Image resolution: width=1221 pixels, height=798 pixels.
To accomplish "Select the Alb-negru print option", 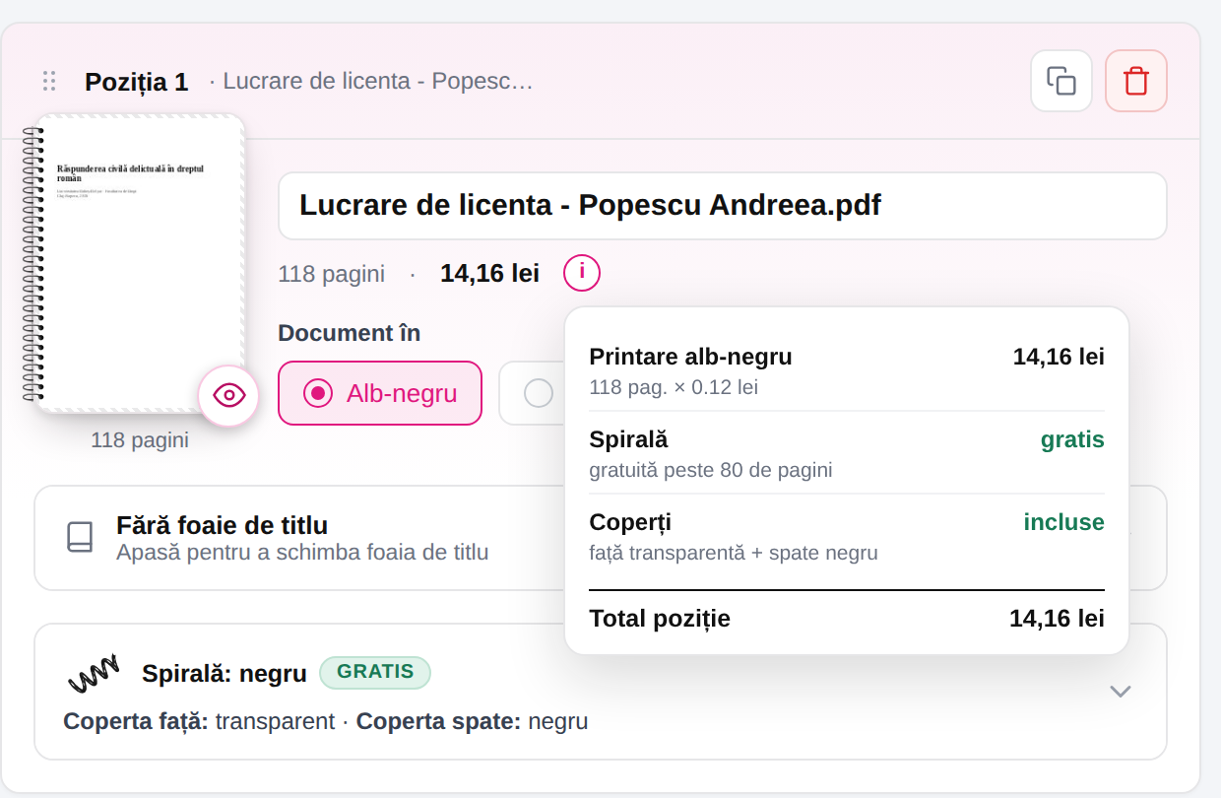I will point(380,393).
